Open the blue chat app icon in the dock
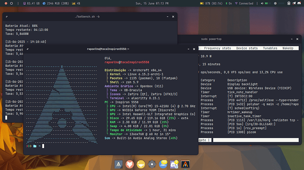Image resolution: width=304 pixels, height=170 pixels. [163, 164]
